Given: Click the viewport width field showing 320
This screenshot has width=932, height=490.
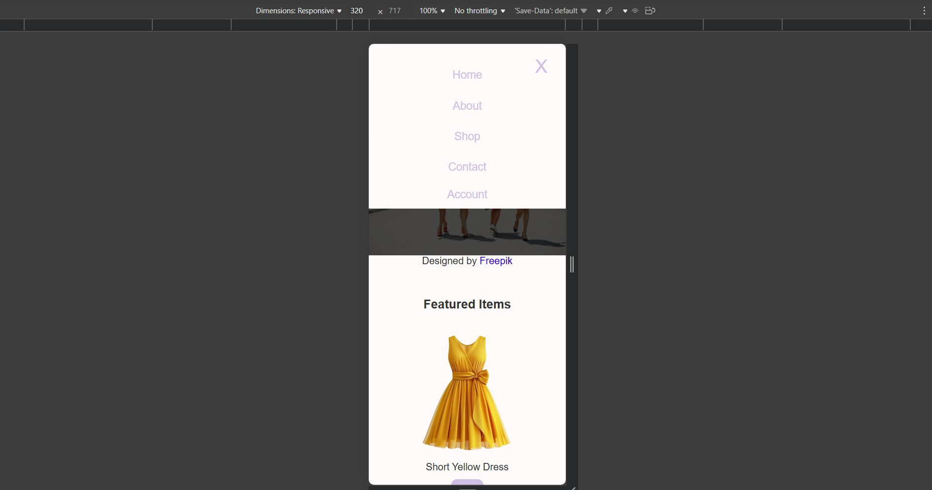Looking at the screenshot, I should (358, 11).
